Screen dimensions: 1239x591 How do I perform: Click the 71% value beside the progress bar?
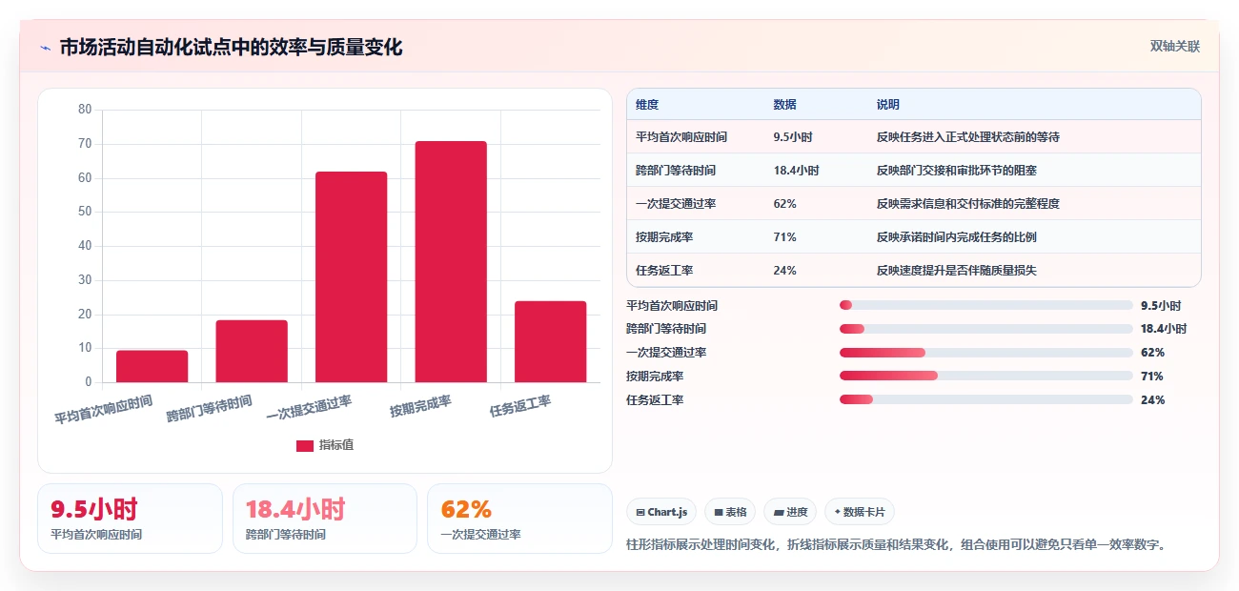point(1152,377)
